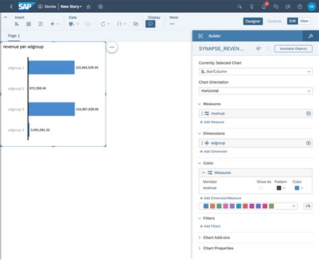The width and height of the screenshot is (319, 260).
Task: Open the chart's three-dot action menu
Action: [x=112, y=47]
